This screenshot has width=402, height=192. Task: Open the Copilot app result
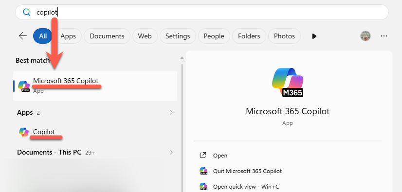coord(95,132)
